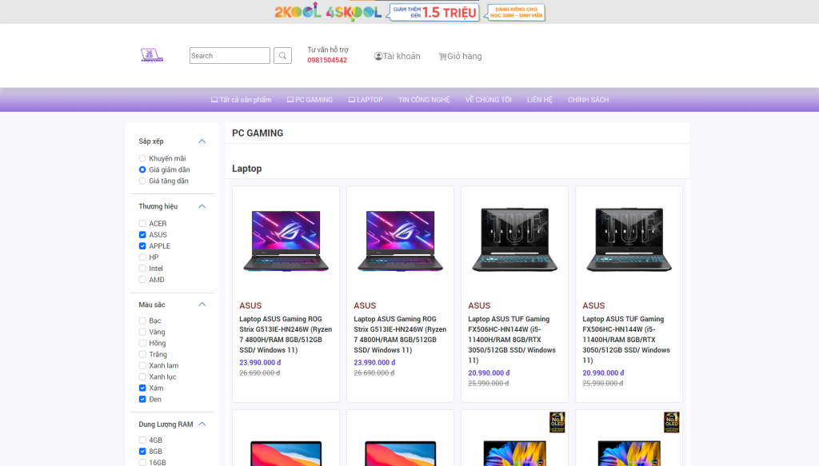Enable the HP brand filter

click(142, 257)
